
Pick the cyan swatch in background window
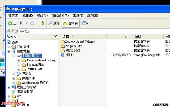tap(2, 65)
